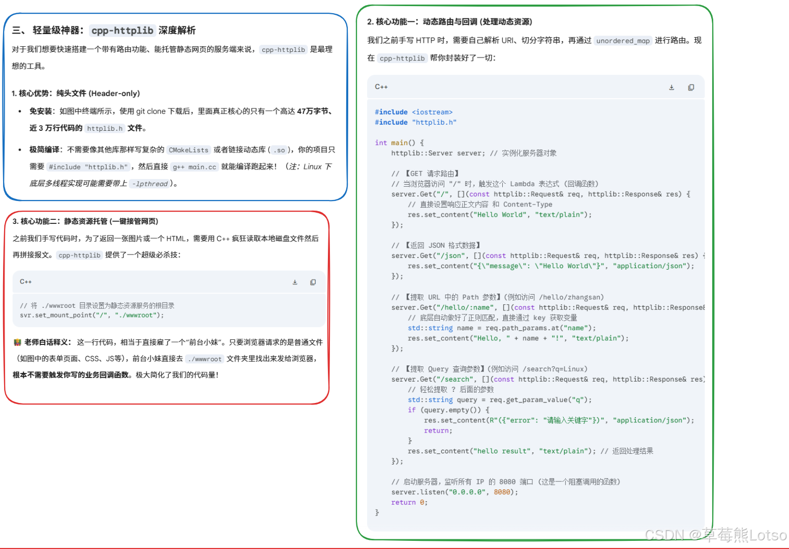
Task: Copy the dynamic routing C++ code block
Action: (691, 88)
